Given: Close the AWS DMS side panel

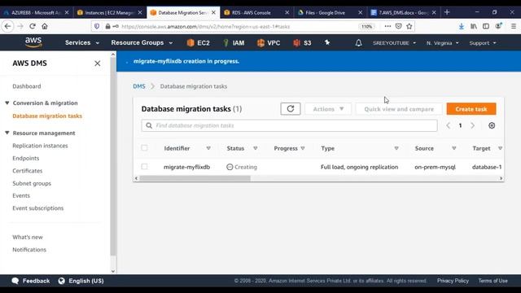Looking at the screenshot, I should coord(97,63).
